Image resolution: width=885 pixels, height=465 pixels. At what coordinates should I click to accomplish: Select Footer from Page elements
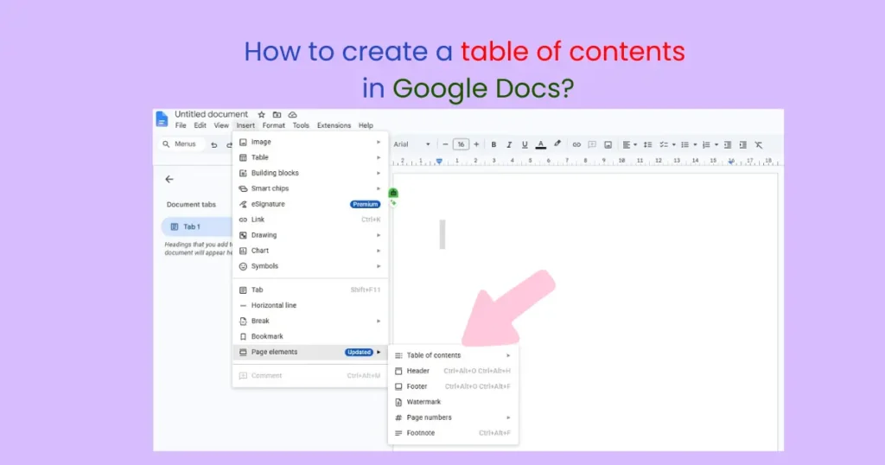click(453, 386)
